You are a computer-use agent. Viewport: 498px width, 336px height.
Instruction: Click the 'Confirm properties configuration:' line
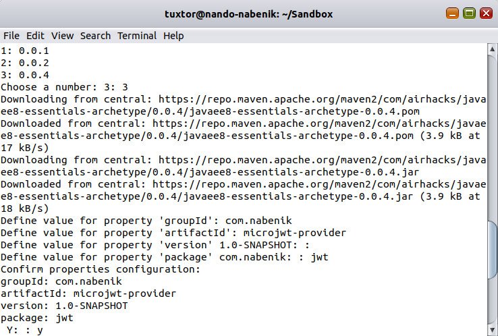100,269
